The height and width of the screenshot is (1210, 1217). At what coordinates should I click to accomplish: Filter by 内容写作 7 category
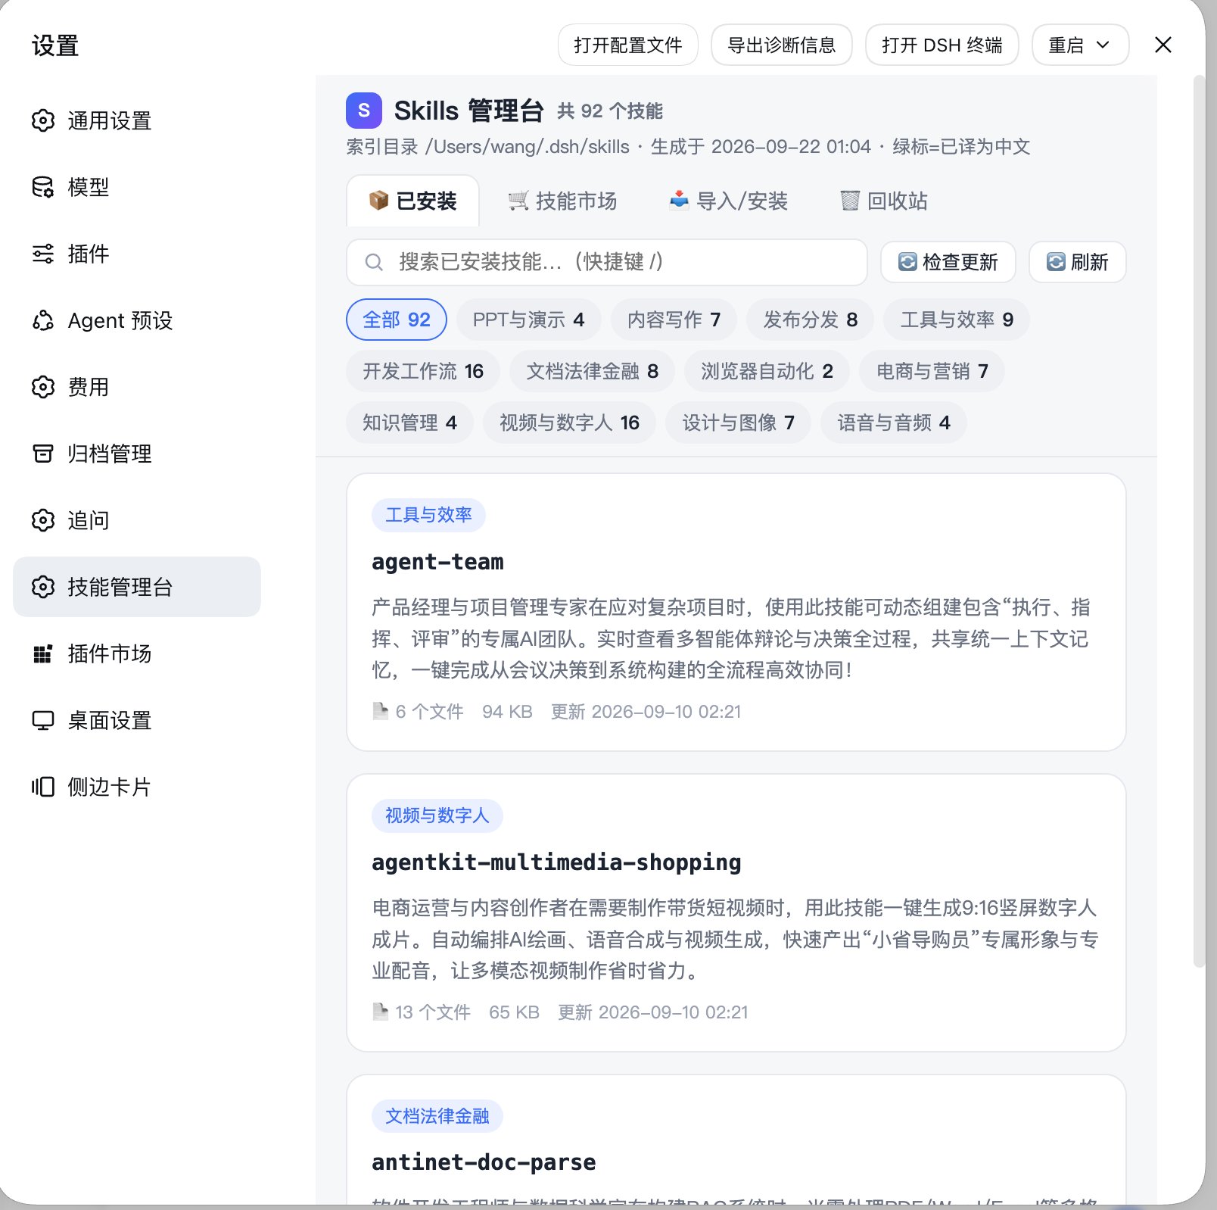[674, 320]
